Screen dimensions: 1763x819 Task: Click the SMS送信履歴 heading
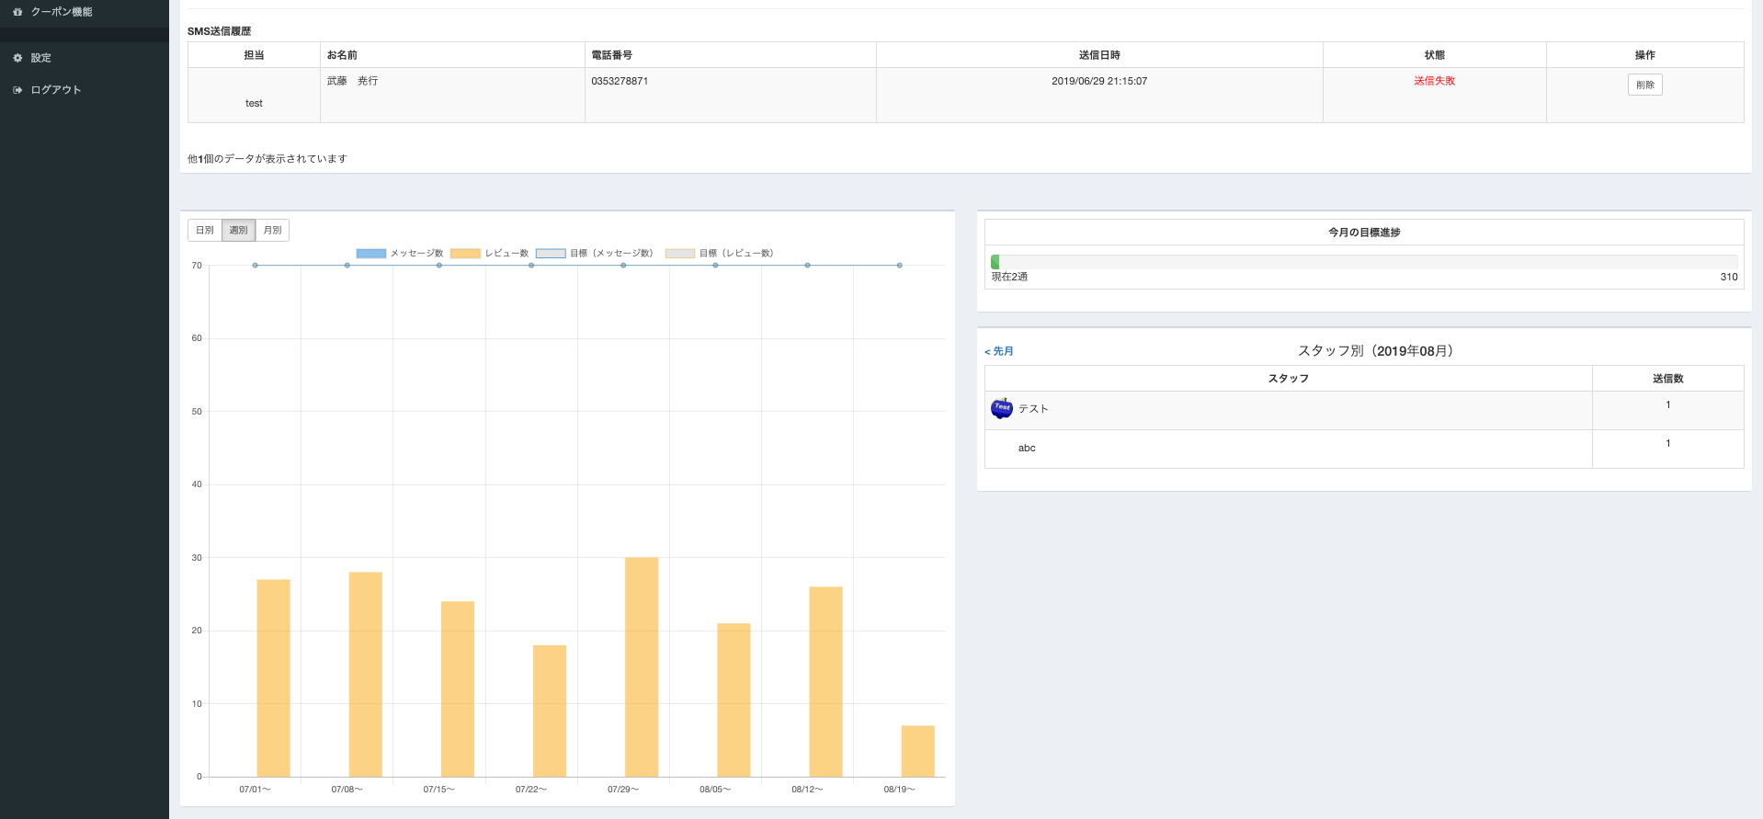pos(219,31)
